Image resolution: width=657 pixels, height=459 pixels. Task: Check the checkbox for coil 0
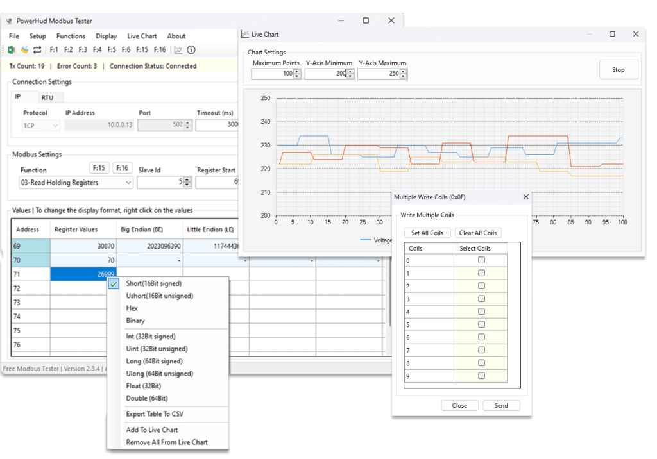pos(481,260)
